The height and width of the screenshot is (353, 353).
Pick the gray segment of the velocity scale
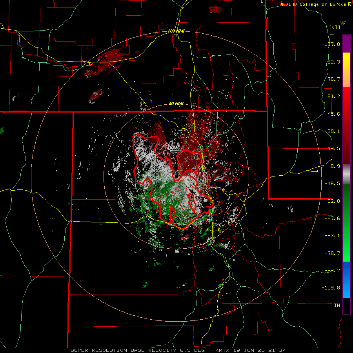(346, 175)
